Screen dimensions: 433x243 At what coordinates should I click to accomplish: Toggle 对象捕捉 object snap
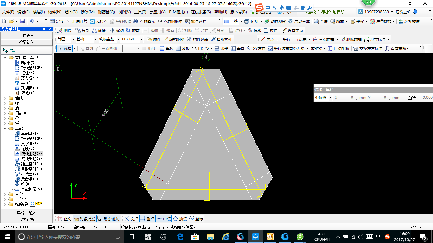[84, 219]
